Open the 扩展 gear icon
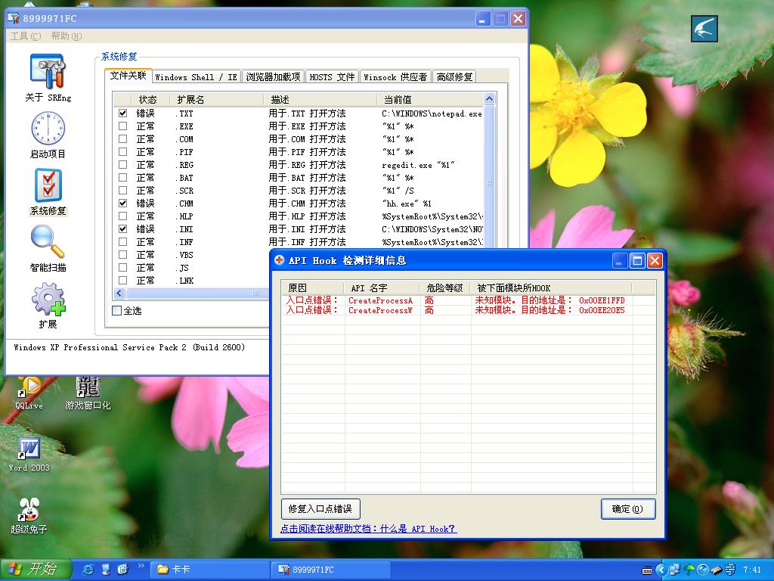Screen dimensions: 774x581 [48, 300]
